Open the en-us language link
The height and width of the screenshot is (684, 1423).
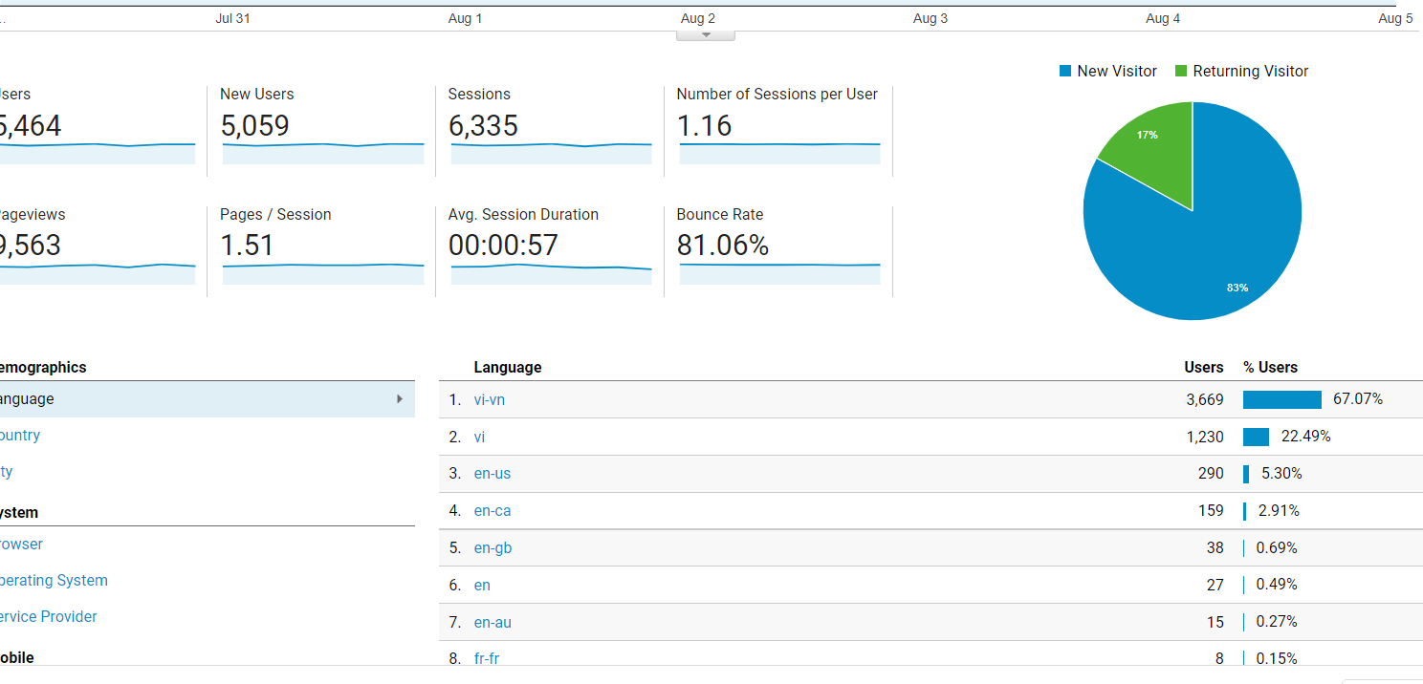click(493, 474)
